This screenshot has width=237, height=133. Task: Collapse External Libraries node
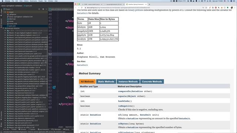pos(3,28)
